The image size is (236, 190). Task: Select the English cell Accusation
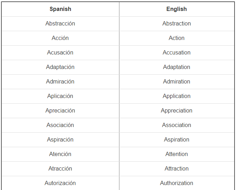click(176, 53)
